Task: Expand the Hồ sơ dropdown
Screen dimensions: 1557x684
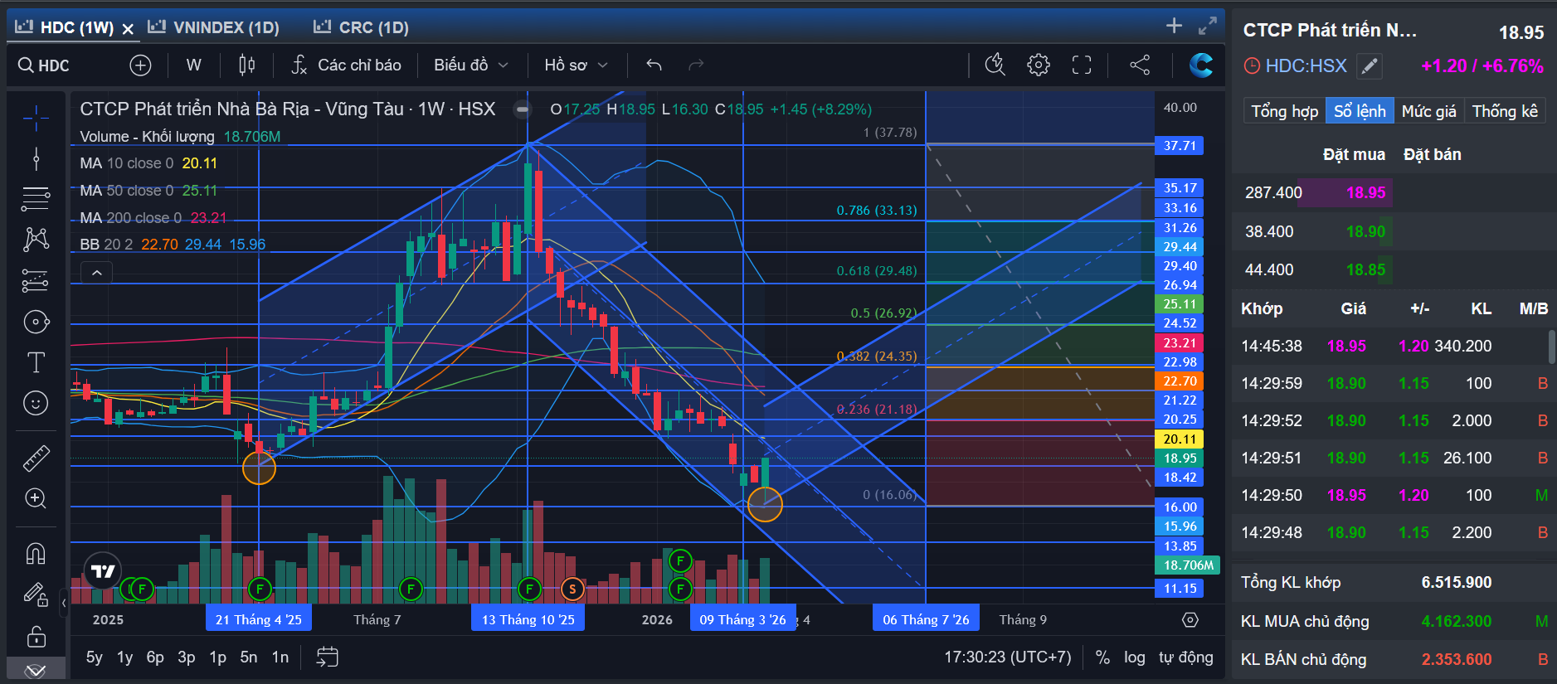Action: click(x=577, y=65)
